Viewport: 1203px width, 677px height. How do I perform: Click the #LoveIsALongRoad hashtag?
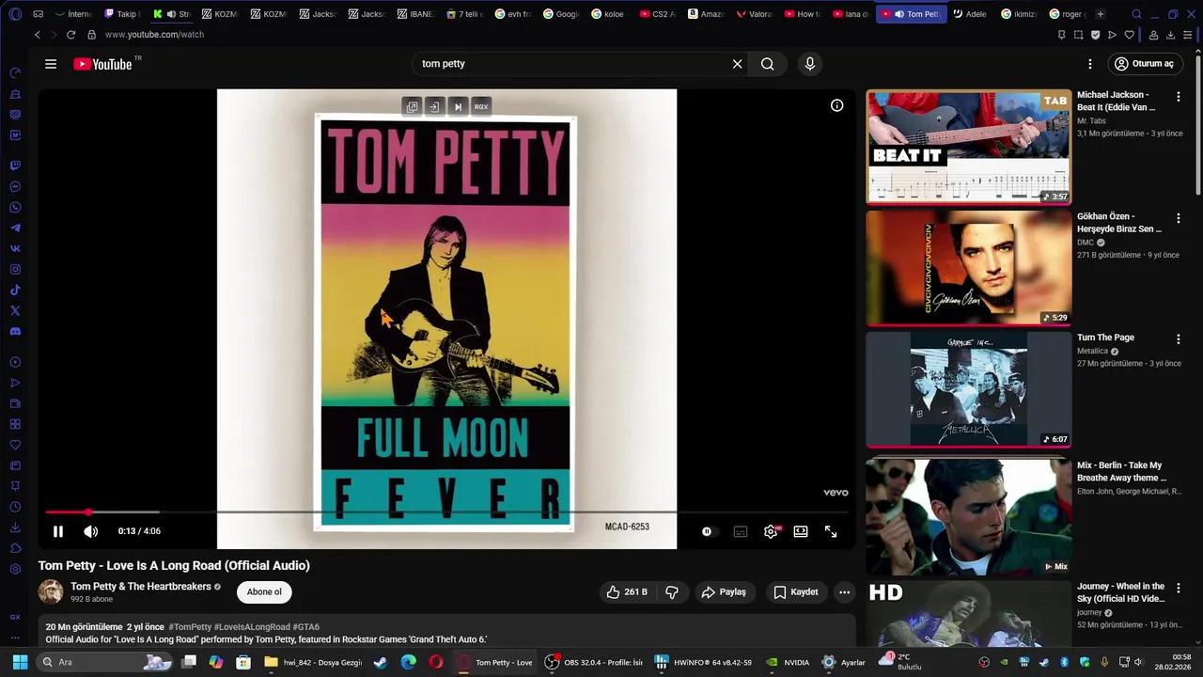click(252, 627)
